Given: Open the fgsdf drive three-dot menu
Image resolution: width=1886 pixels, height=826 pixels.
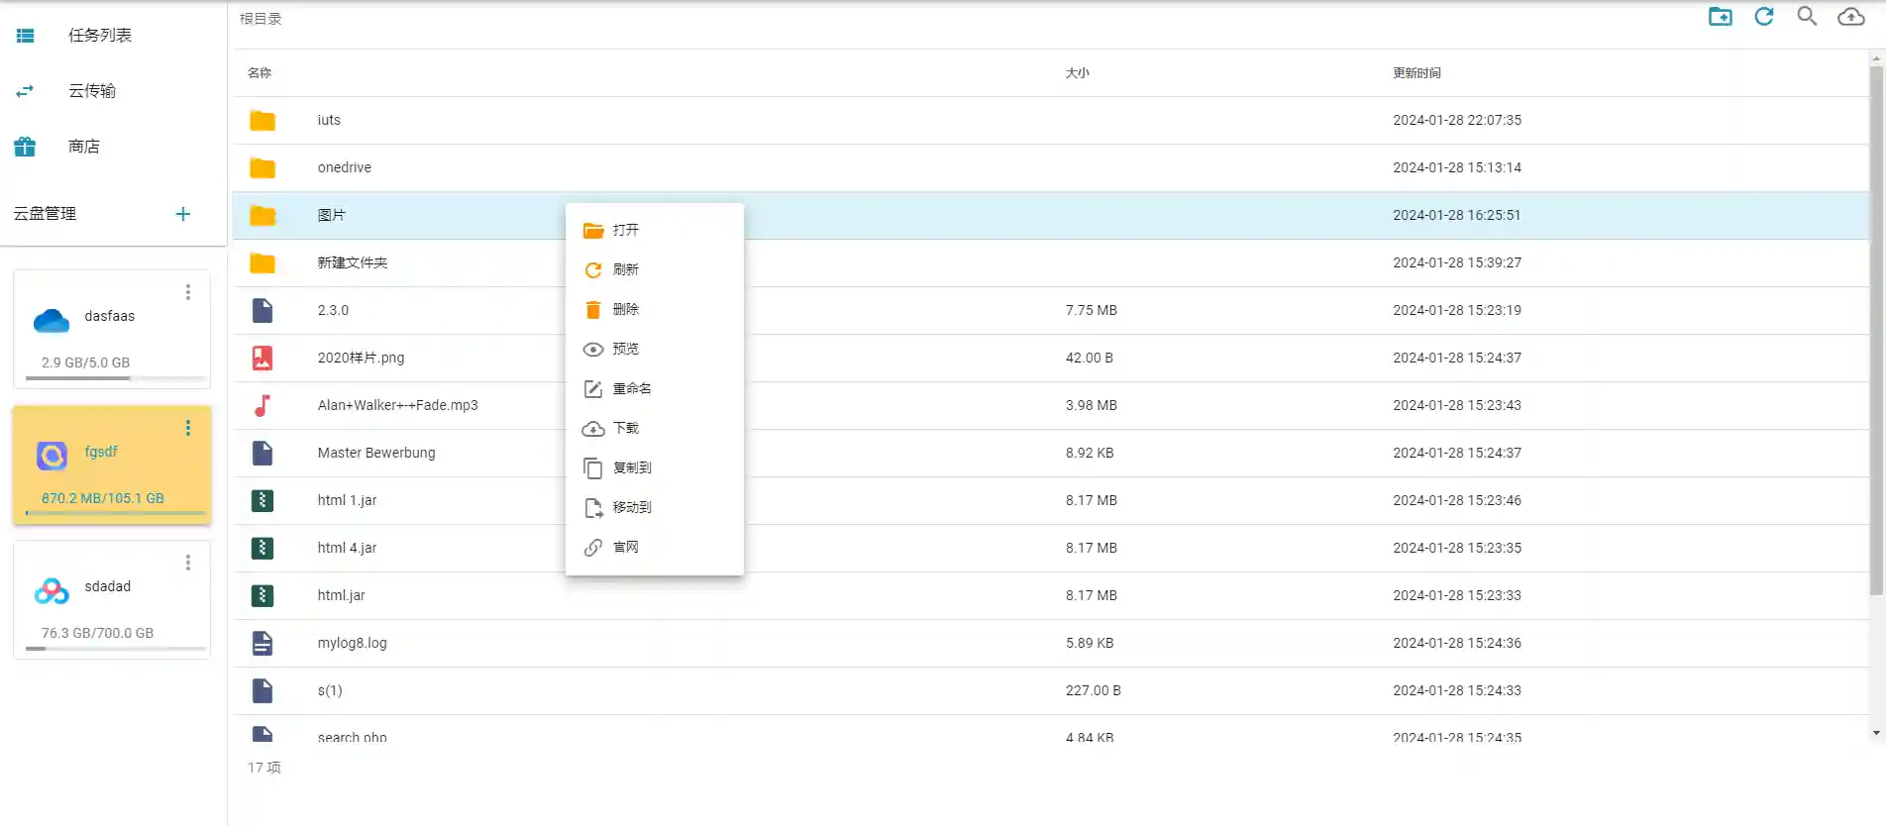Looking at the screenshot, I should (x=187, y=428).
